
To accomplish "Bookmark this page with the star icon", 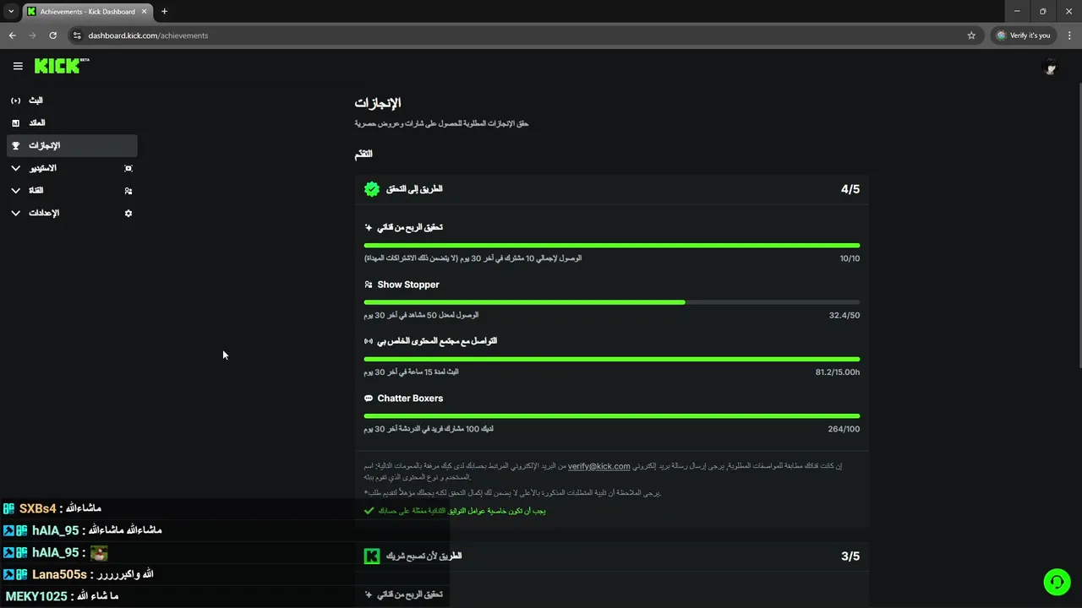I will pyautogui.click(x=971, y=35).
